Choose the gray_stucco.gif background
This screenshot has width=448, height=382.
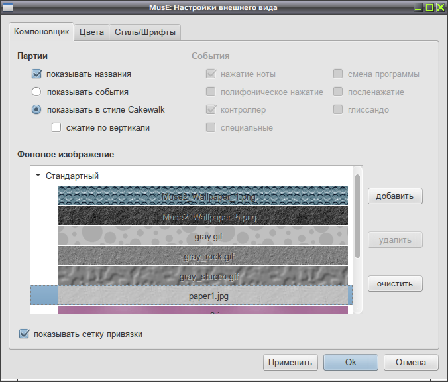(203, 276)
